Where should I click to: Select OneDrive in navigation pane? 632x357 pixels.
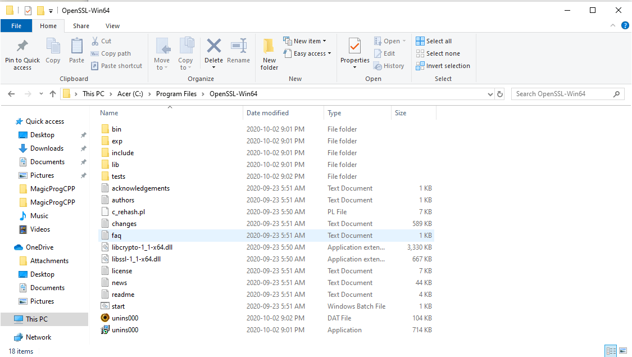[x=39, y=247]
